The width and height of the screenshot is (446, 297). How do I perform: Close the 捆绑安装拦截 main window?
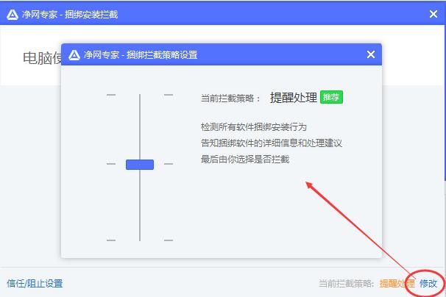433,14
